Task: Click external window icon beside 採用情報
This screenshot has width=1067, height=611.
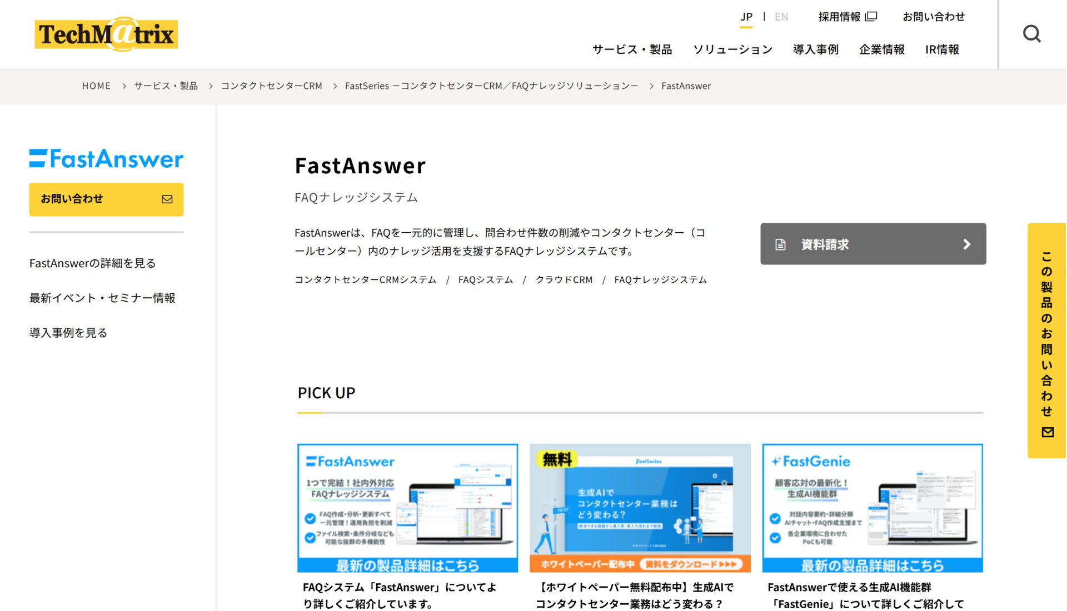Action: click(x=872, y=17)
